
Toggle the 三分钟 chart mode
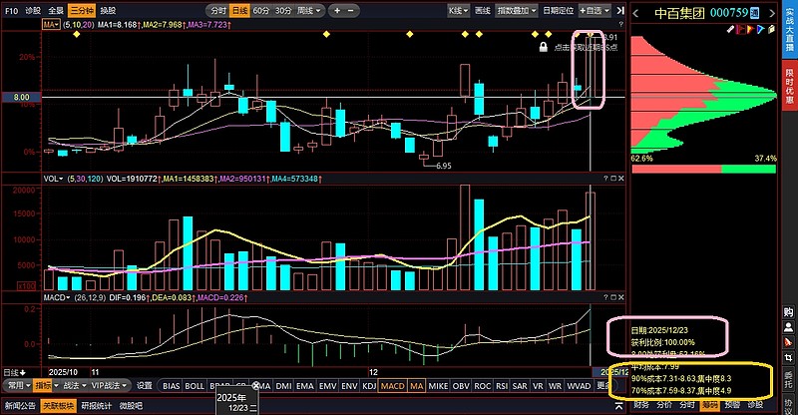pos(82,10)
